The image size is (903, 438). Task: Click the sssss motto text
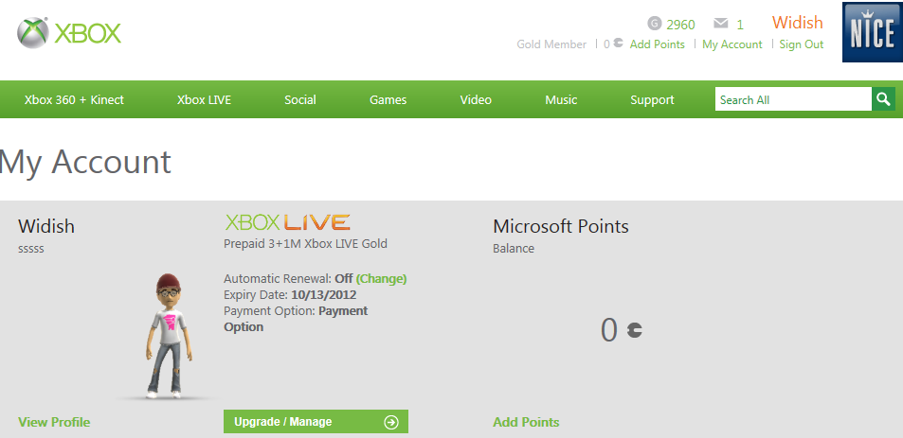pyautogui.click(x=31, y=250)
